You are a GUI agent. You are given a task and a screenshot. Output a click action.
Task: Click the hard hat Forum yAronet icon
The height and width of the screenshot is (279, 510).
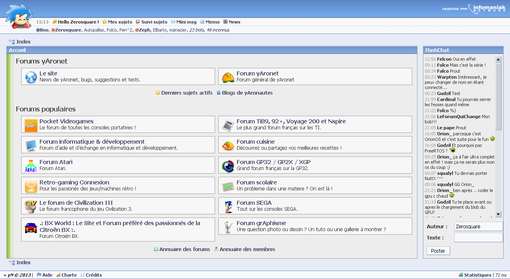click(228, 77)
